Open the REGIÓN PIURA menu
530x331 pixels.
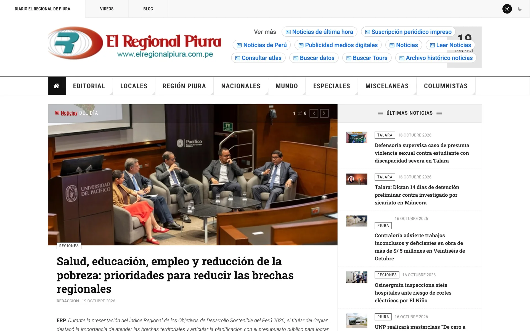pyautogui.click(x=184, y=86)
